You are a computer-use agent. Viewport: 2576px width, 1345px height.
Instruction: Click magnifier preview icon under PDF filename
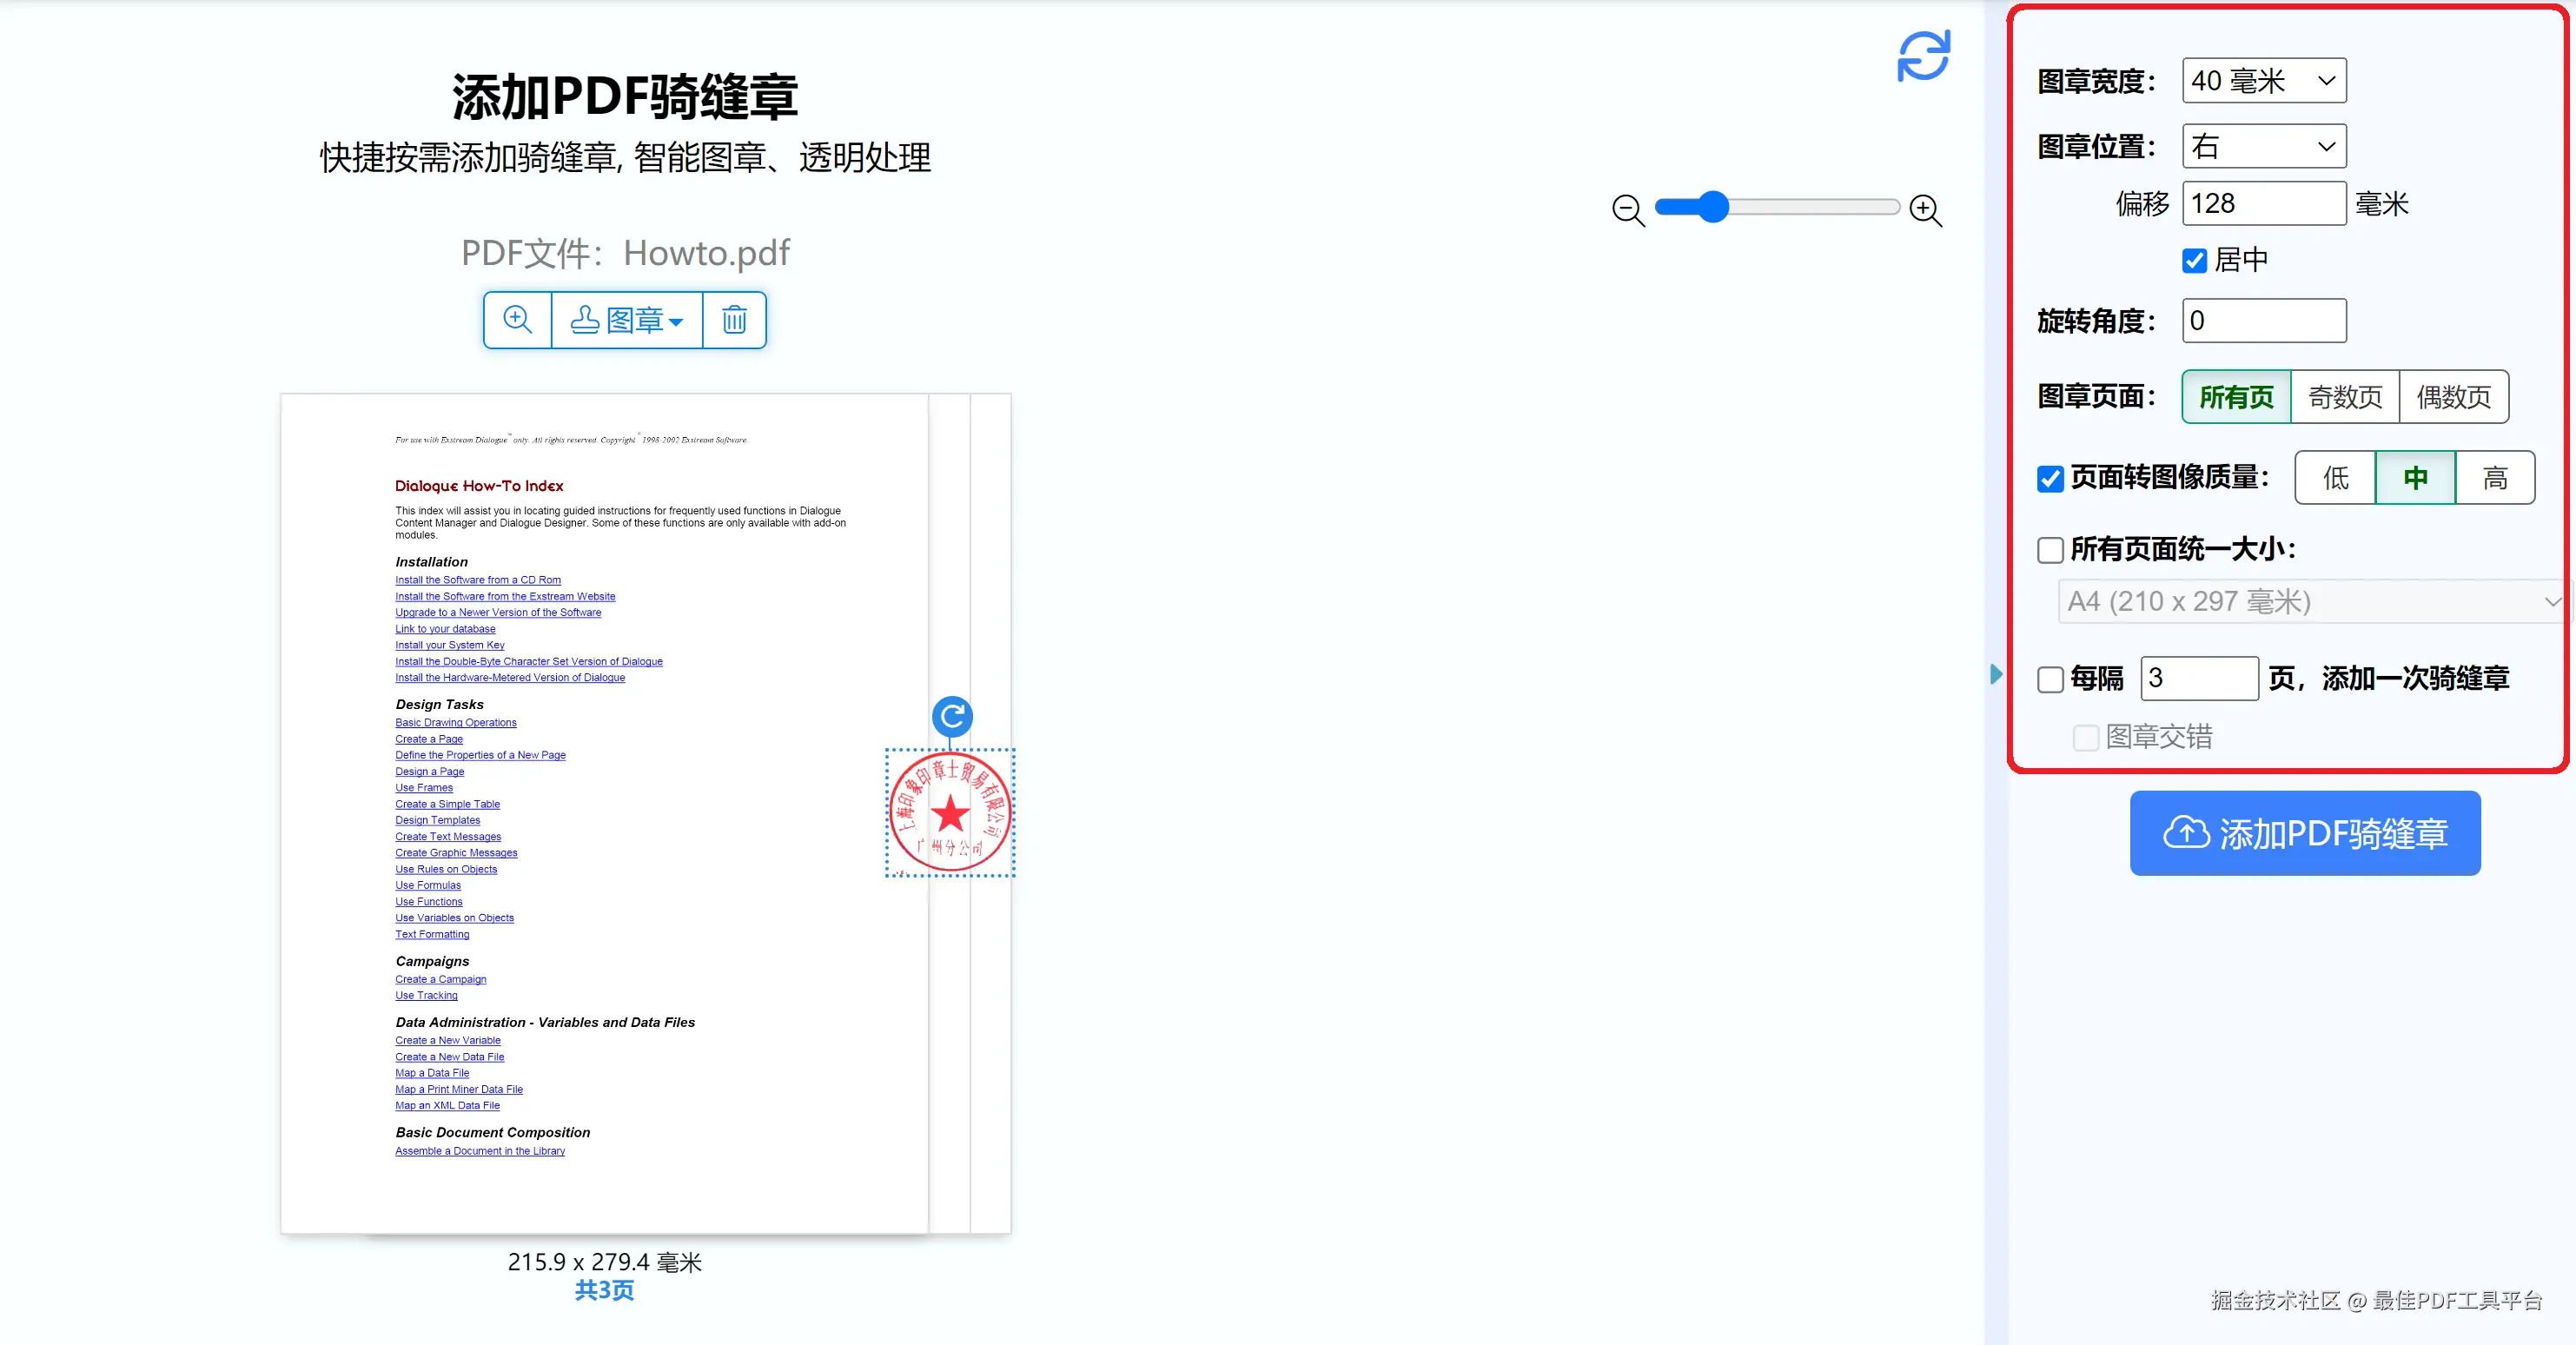[x=517, y=320]
